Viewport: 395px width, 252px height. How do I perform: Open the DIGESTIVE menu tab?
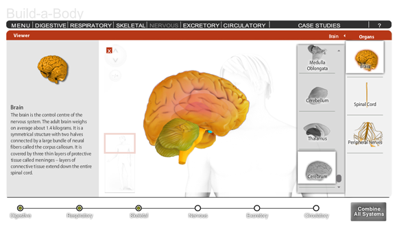pyautogui.click(x=50, y=25)
